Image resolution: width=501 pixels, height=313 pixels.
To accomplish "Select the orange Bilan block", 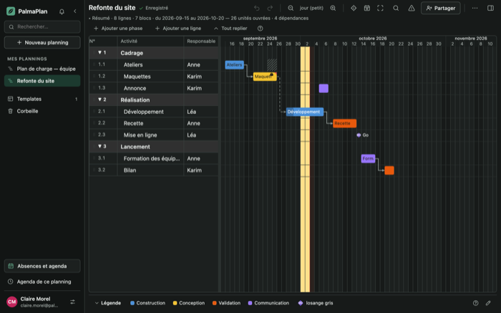I will [389, 170].
